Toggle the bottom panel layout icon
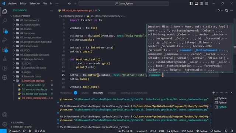236x133 pixels. (196, 3)
